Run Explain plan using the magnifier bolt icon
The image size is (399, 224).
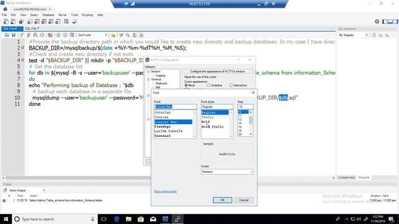point(35,35)
